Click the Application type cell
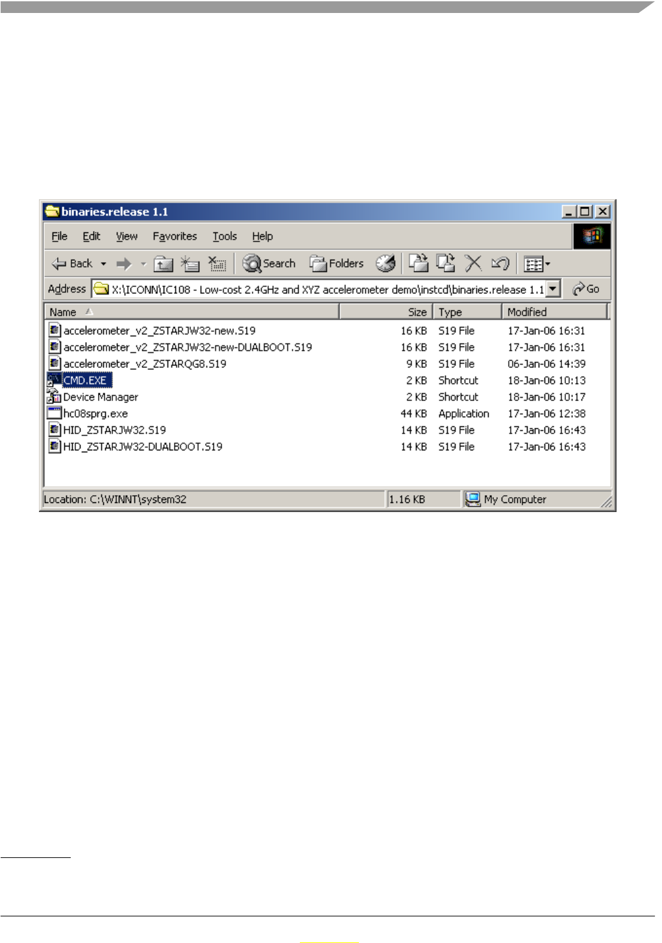This screenshot has width=662, height=943. click(463, 413)
